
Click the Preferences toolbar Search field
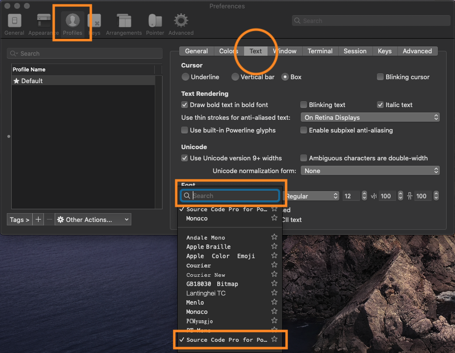point(371,21)
